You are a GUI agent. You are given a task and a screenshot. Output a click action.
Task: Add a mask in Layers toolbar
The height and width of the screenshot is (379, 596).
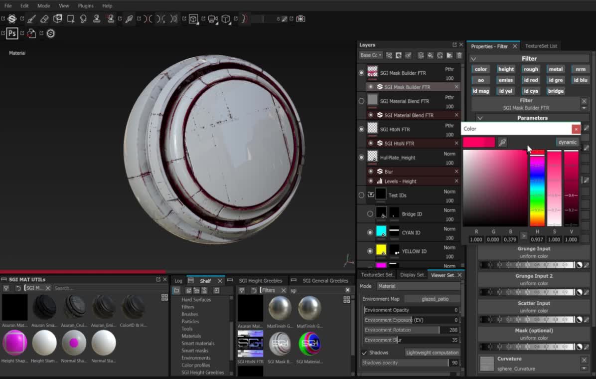(398, 55)
